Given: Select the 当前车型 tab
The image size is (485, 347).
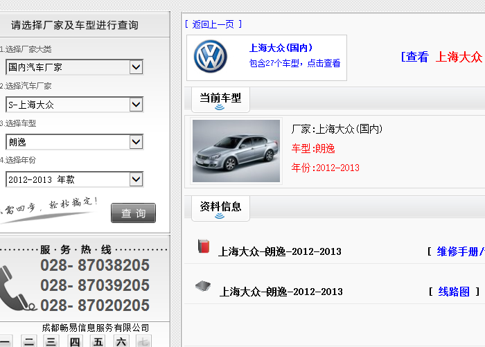Looking at the screenshot, I should click(x=220, y=100).
